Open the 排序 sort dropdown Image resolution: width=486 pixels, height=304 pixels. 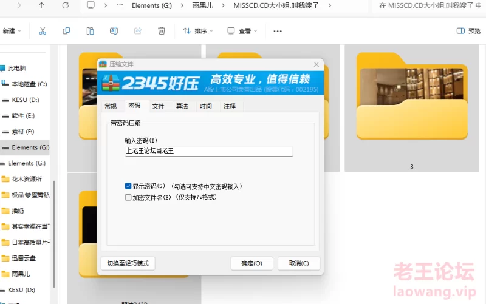pos(198,31)
